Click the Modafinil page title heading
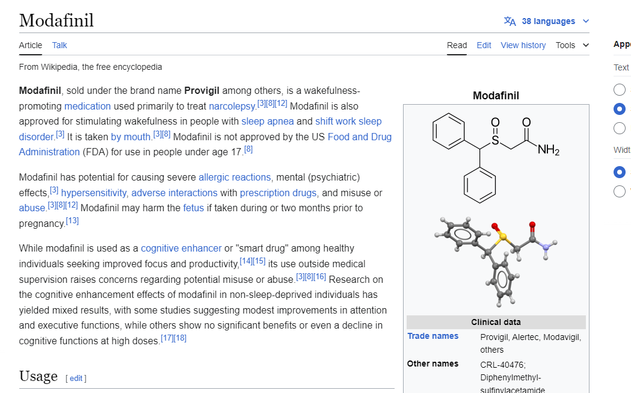 57,20
